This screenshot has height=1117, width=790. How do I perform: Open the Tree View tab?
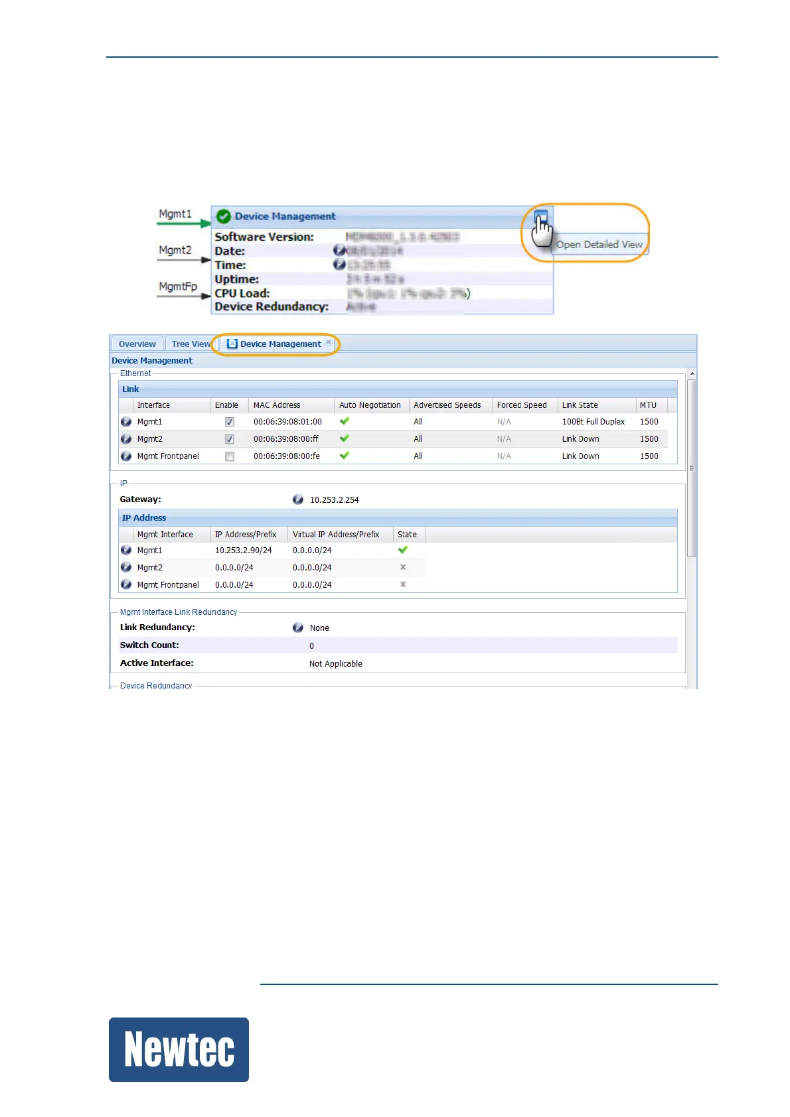pyautogui.click(x=191, y=344)
